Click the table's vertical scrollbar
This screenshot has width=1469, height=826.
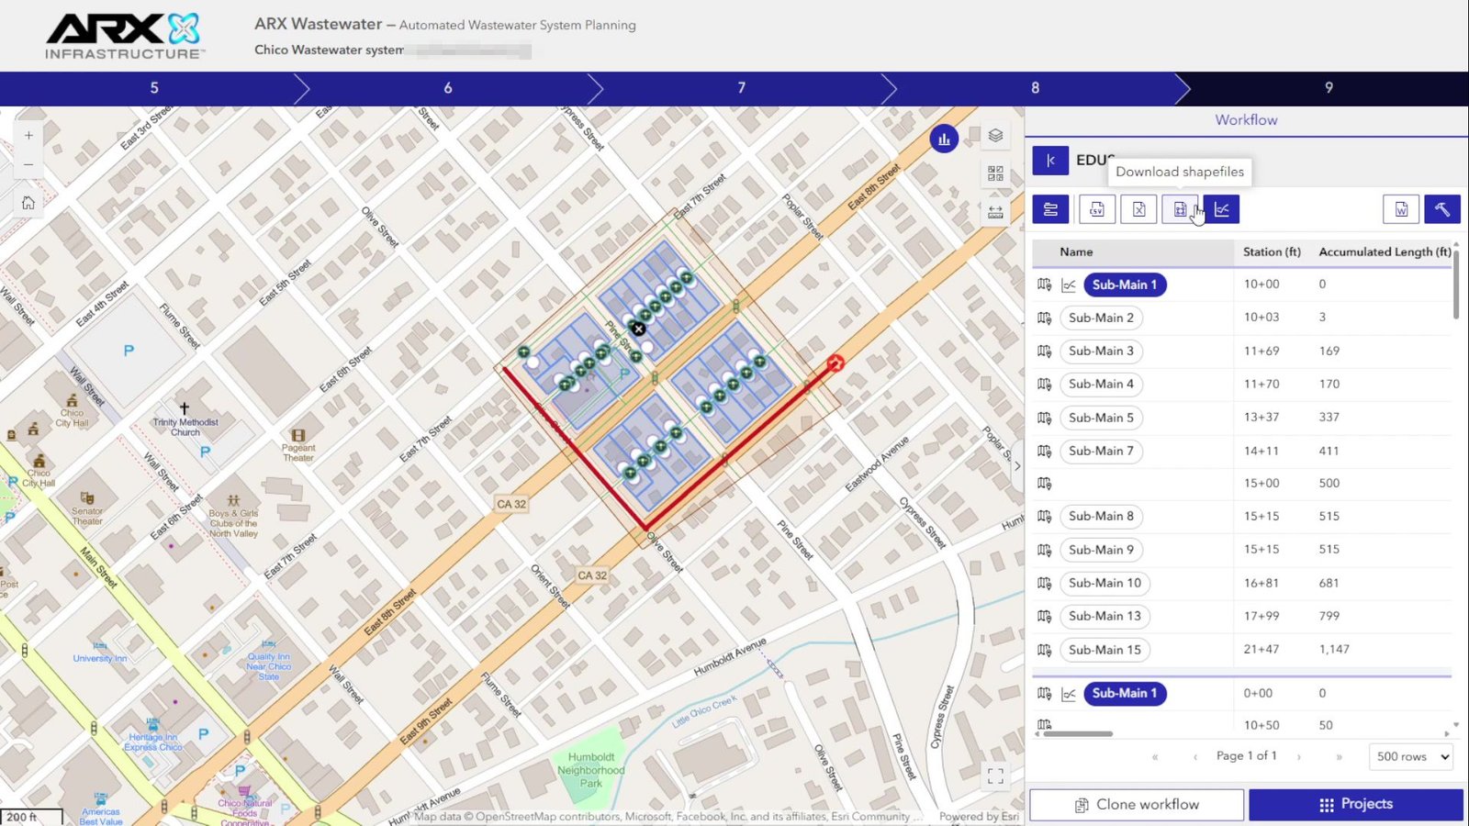click(x=1456, y=283)
